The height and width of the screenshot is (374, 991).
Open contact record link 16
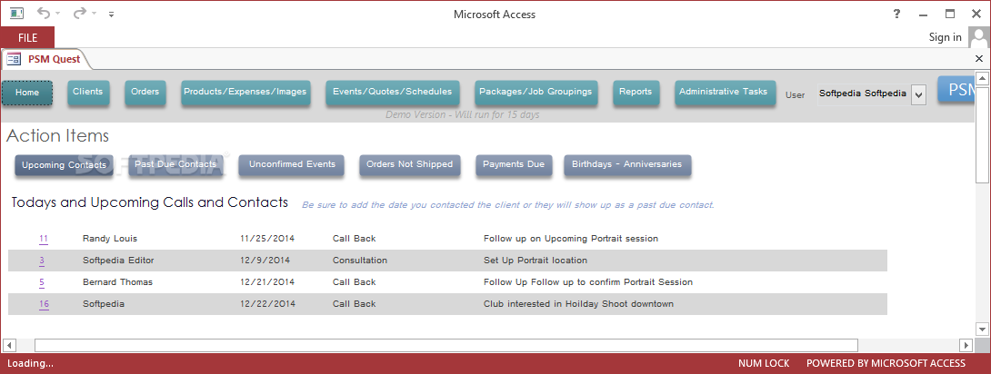click(44, 304)
